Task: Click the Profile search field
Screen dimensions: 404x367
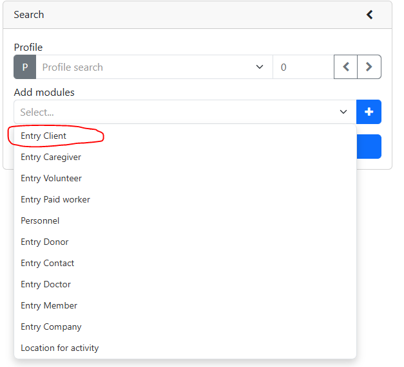Action: 145,67
